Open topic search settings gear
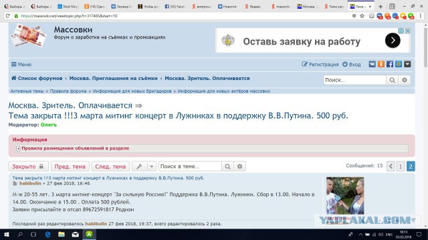This screenshot has width=428, height=240. click(x=239, y=166)
